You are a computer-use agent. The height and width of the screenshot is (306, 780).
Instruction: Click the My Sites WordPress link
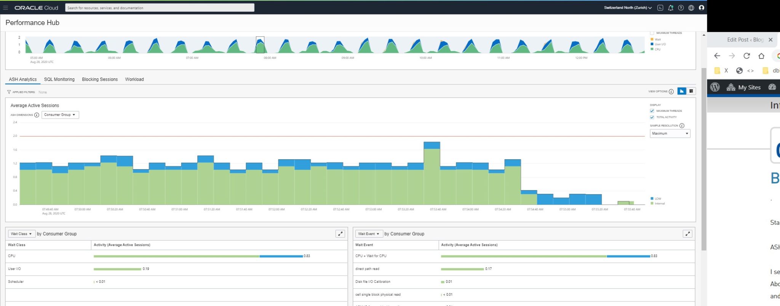(749, 87)
